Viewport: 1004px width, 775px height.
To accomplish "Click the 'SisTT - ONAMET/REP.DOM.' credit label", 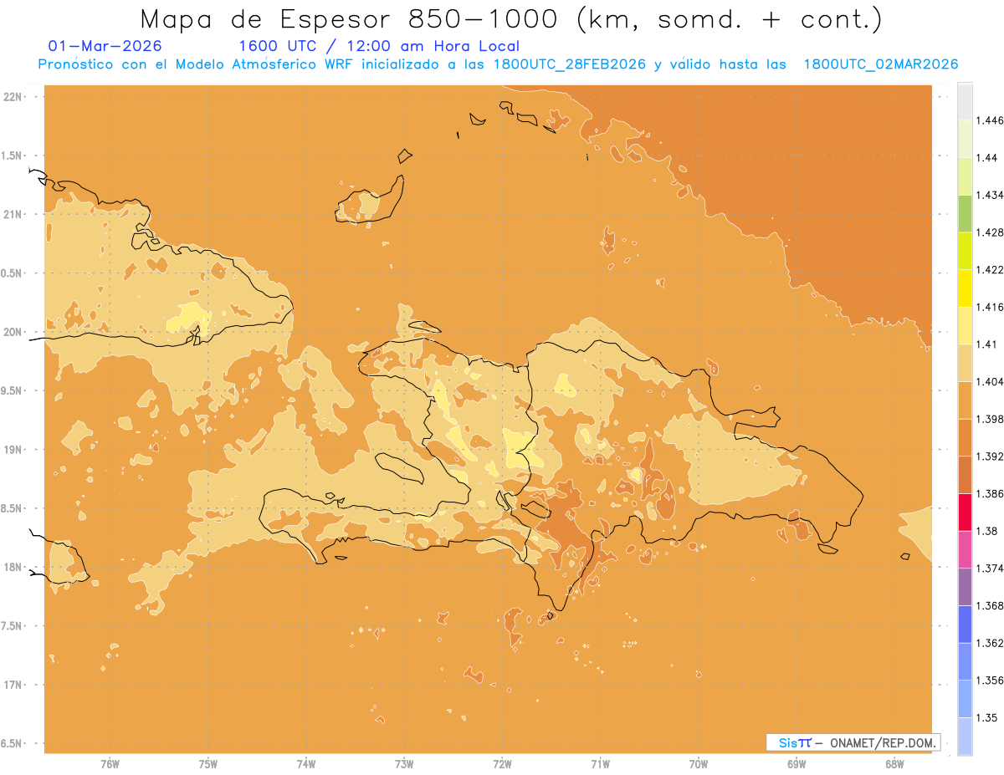I will tap(853, 742).
